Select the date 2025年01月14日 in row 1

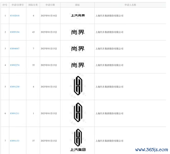[x=49, y=16]
